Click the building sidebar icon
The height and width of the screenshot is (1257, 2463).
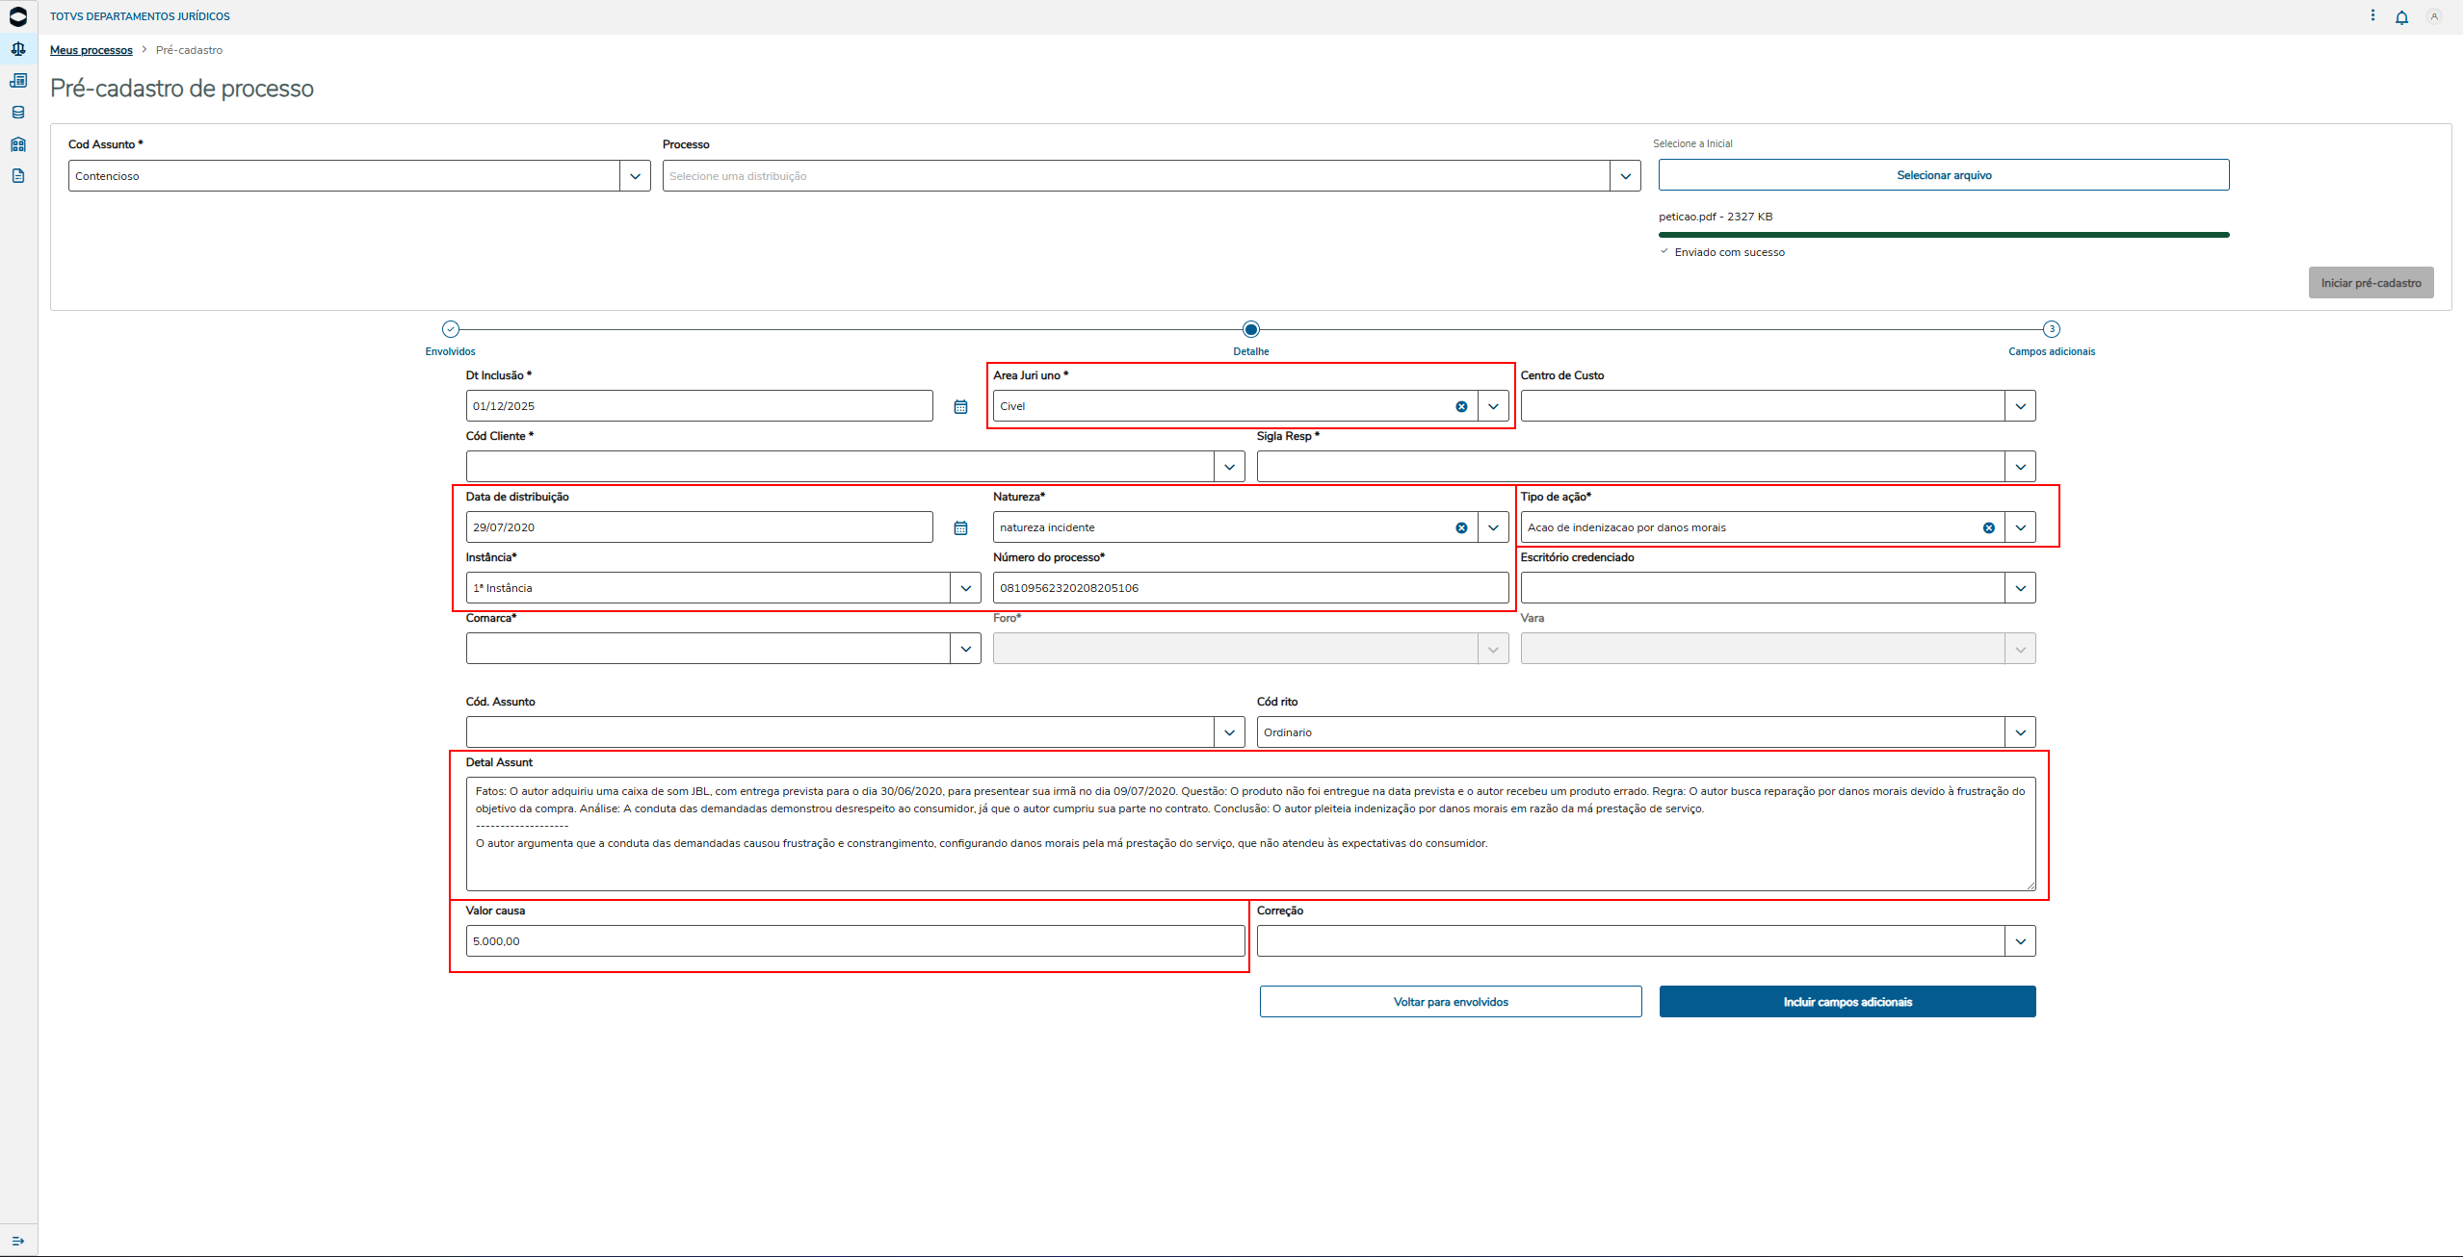pos(18,144)
